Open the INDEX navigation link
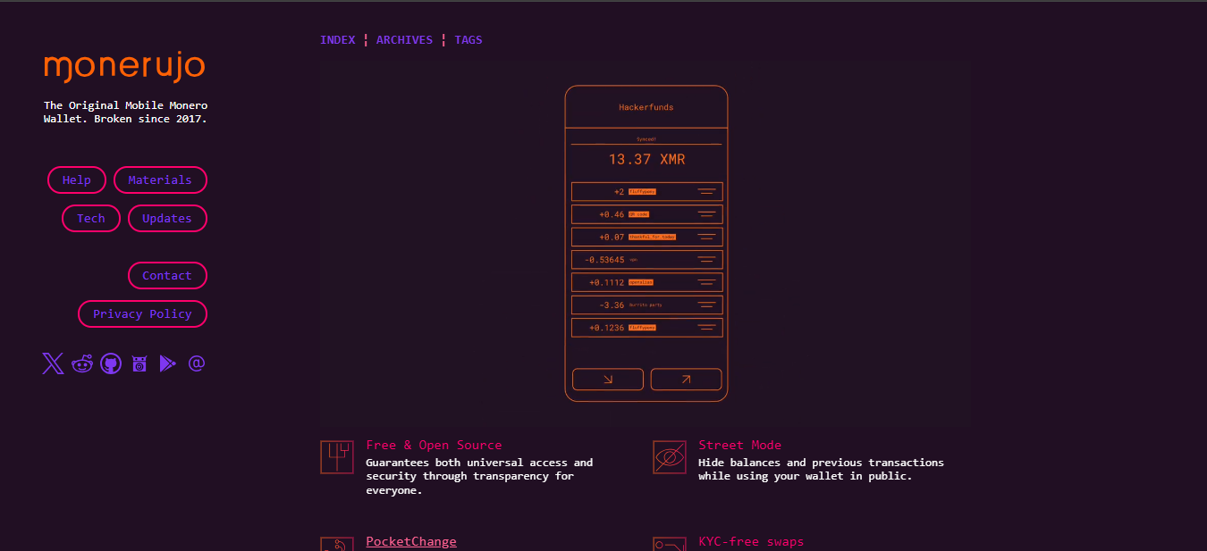 338,40
